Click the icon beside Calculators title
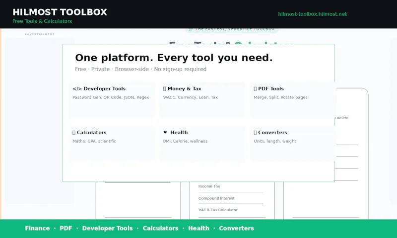 pos(74,133)
